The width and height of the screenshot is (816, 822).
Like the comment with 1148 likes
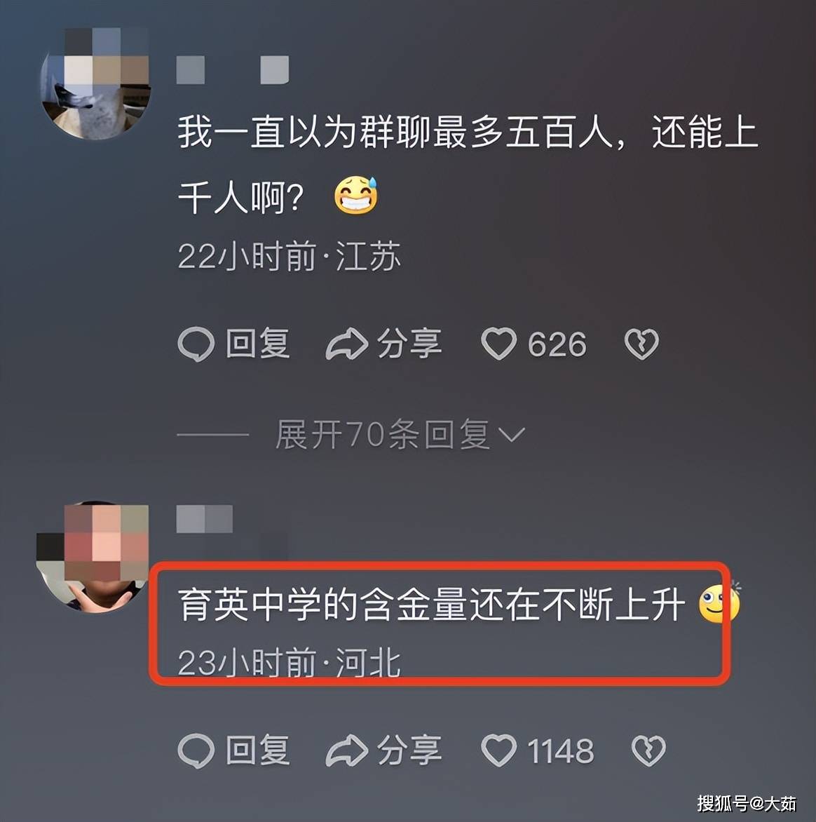tap(498, 750)
